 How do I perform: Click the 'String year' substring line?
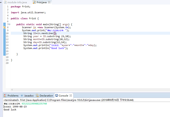tap(47, 36)
